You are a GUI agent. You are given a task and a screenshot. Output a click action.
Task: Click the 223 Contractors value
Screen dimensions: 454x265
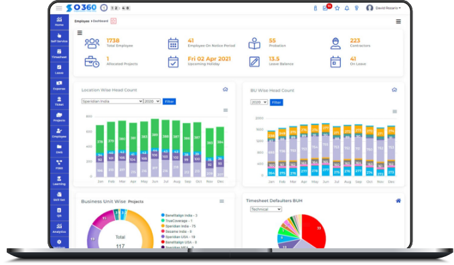point(355,41)
